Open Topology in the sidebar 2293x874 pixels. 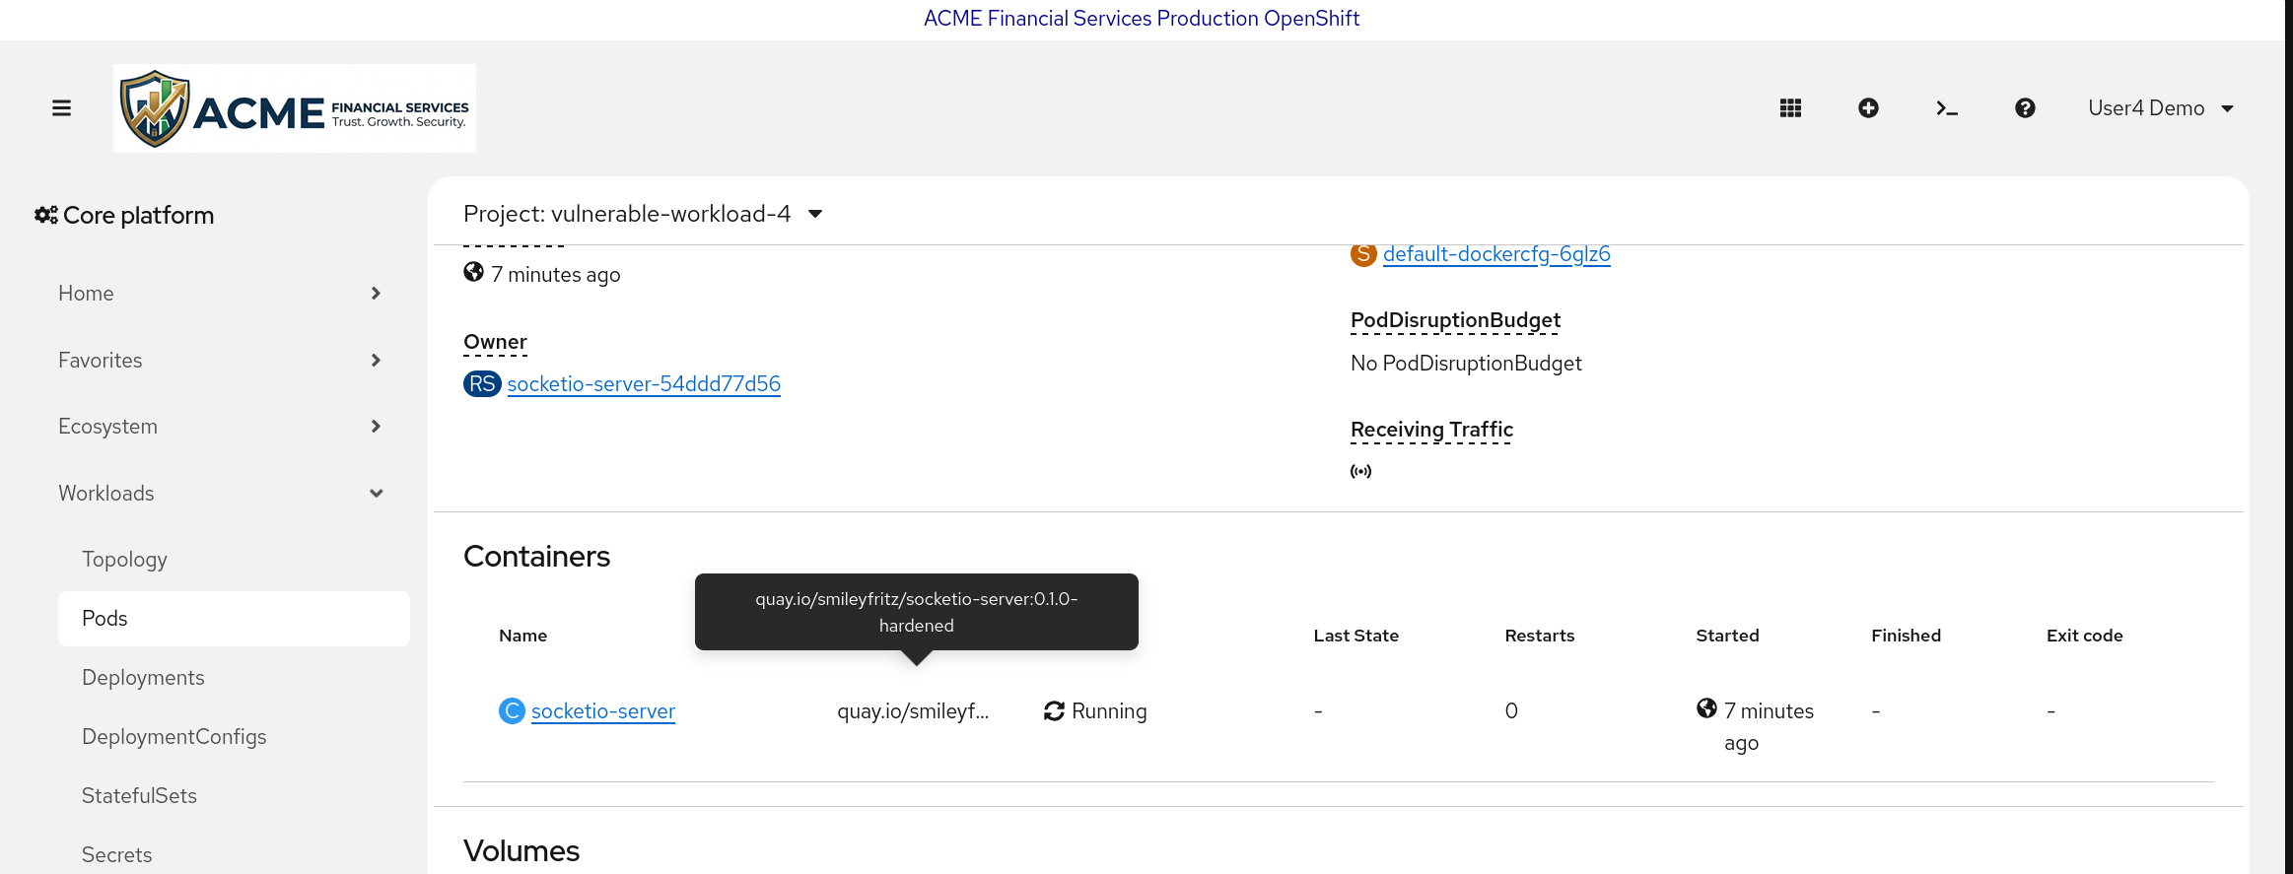coord(124,560)
